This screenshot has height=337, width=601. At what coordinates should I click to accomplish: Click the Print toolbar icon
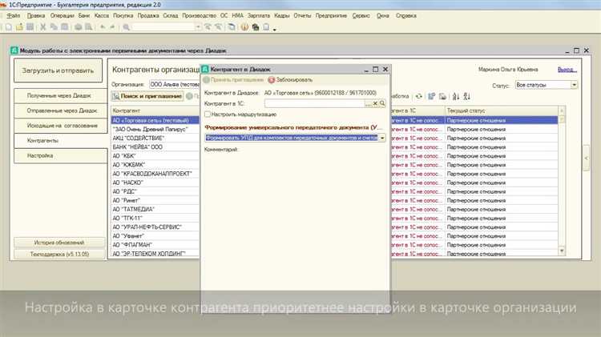[79, 26]
